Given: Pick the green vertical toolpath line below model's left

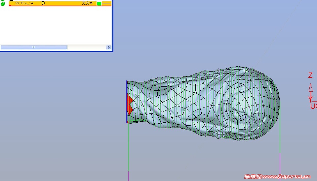Looking at the screenshot, I should tap(128, 147).
